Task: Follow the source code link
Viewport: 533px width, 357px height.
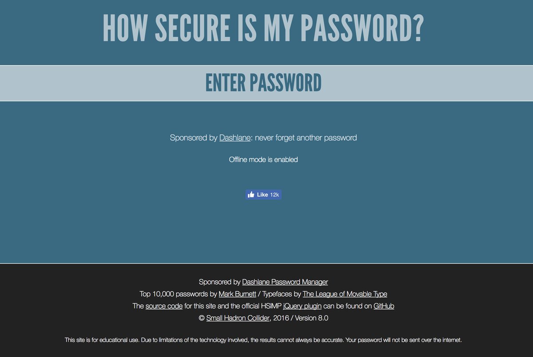Action: click(164, 306)
